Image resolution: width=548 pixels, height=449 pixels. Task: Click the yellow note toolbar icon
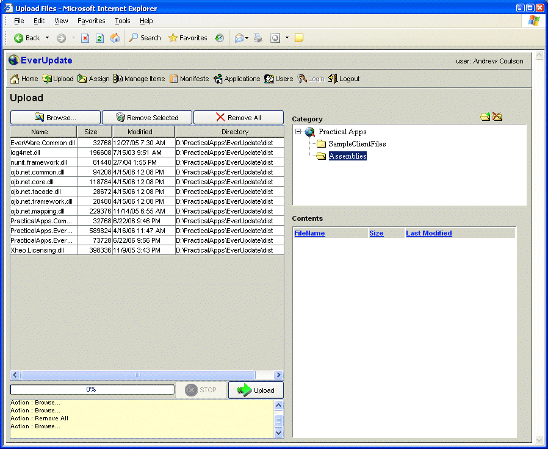point(299,38)
